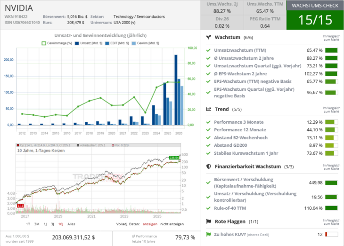
Task: Click the Finanzierbarkeit Wachstum shield icon
Action: (209, 167)
